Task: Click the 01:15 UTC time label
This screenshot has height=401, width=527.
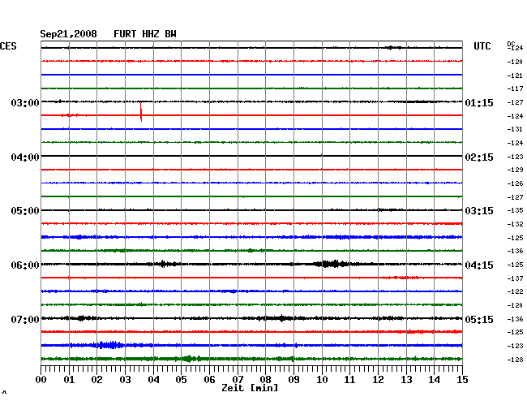Action: pyautogui.click(x=479, y=103)
